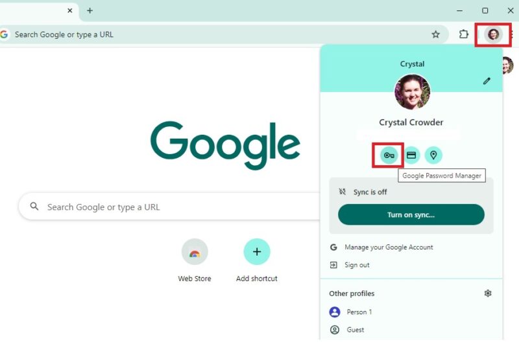The image size is (519, 357).
Task: Click the Web Store label text
Action: click(195, 279)
